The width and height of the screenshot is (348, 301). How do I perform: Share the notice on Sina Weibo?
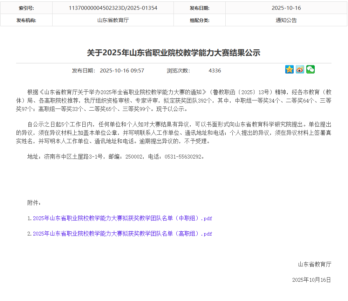pos(300,69)
